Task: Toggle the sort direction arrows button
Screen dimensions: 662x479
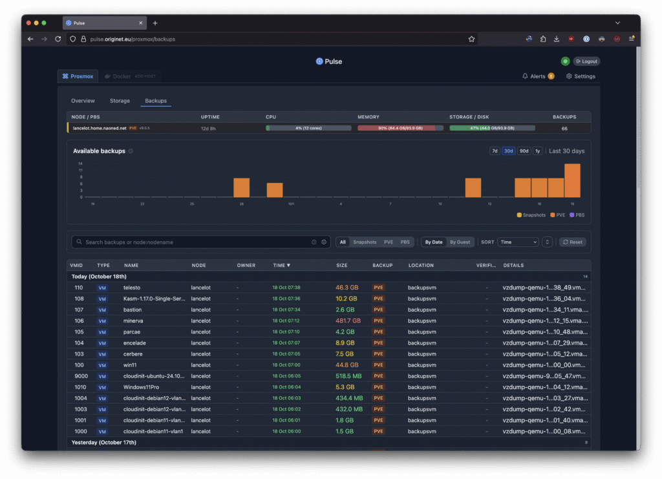Action: point(547,242)
